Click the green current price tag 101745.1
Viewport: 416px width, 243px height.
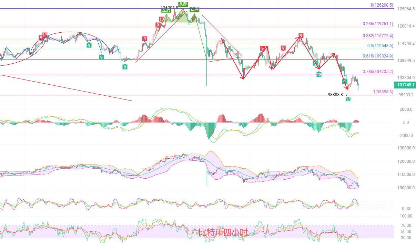pos(404,85)
